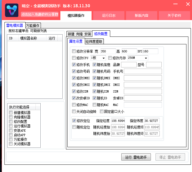The image size is (192, 172).
Task: Click the 安卓ID input field
Action: click(x=143, y=98)
